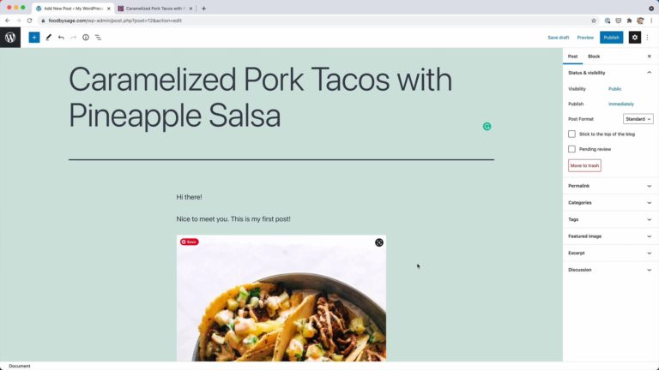Check the Pending review checkbox
Image resolution: width=659 pixels, height=370 pixels.
point(571,149)
